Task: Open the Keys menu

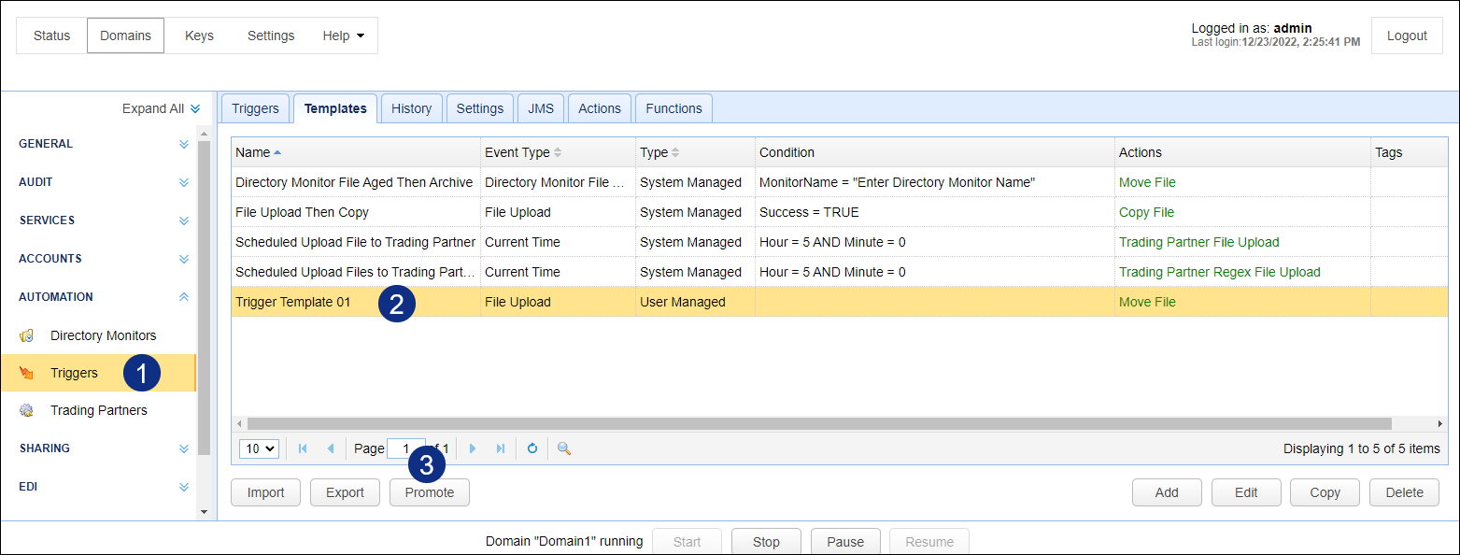Action: (199, 36)
